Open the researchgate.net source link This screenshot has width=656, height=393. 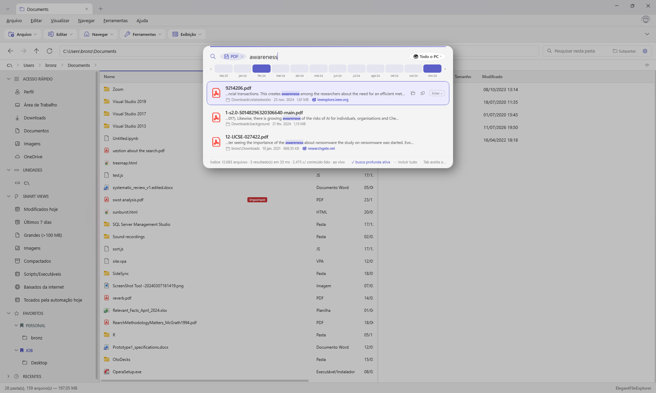click(x=321, y=148)
